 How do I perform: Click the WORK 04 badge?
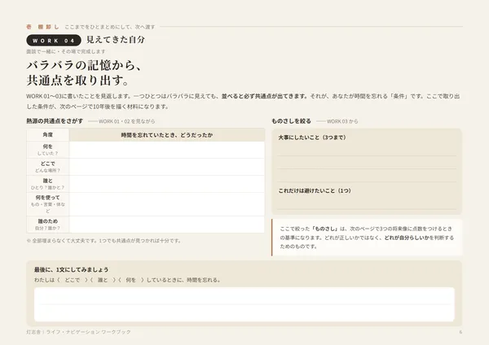[x=54, y=41]
